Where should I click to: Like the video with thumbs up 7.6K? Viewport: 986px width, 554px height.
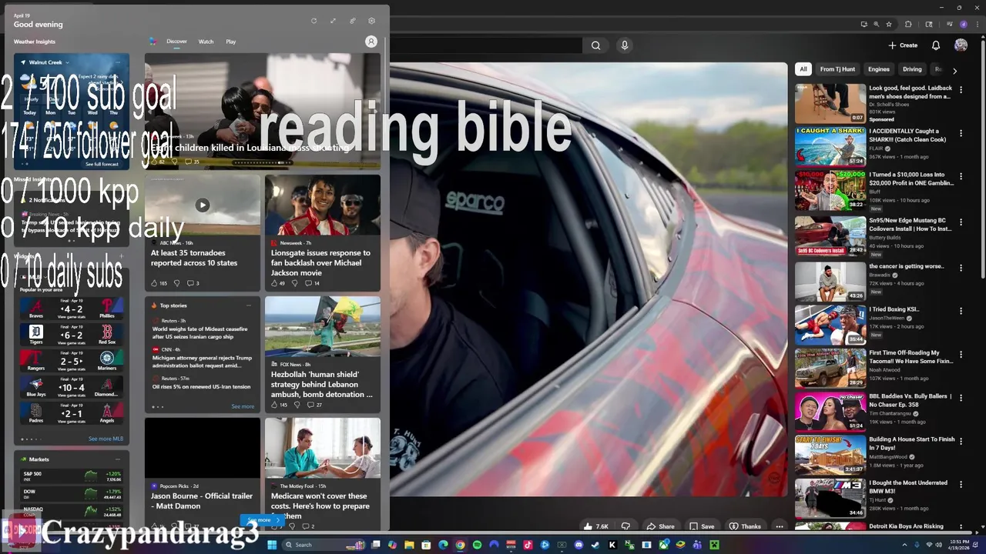[595, 526]
